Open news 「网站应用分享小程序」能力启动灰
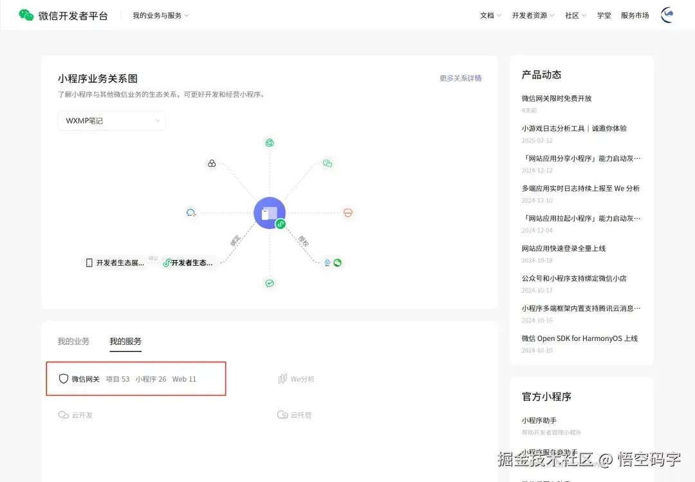 click(x=581, y=158)
